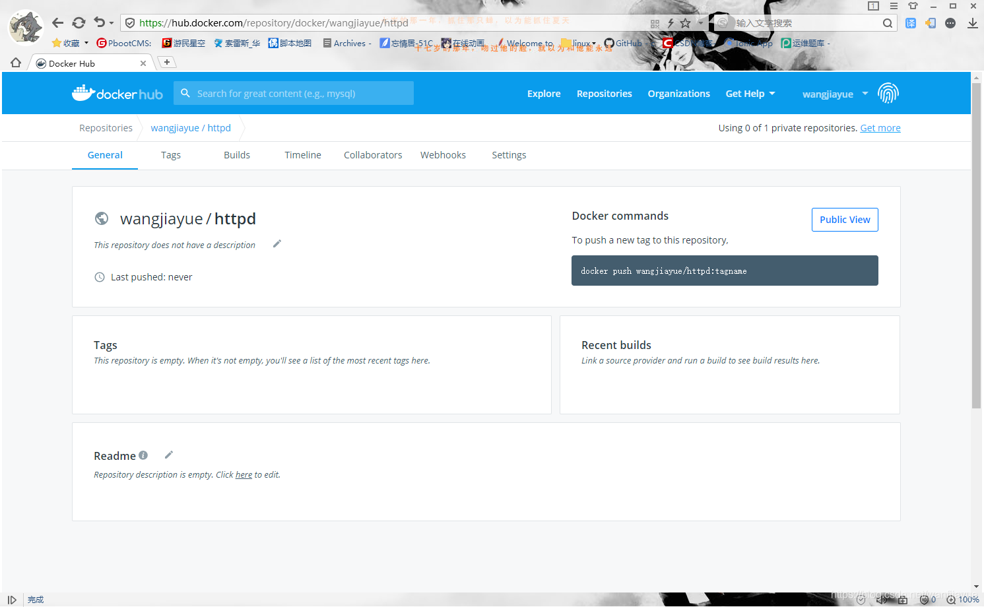Image resolution: width=984 pixels, height=607 pixels.
Task: Select the General tab
Action: (105, 155)
